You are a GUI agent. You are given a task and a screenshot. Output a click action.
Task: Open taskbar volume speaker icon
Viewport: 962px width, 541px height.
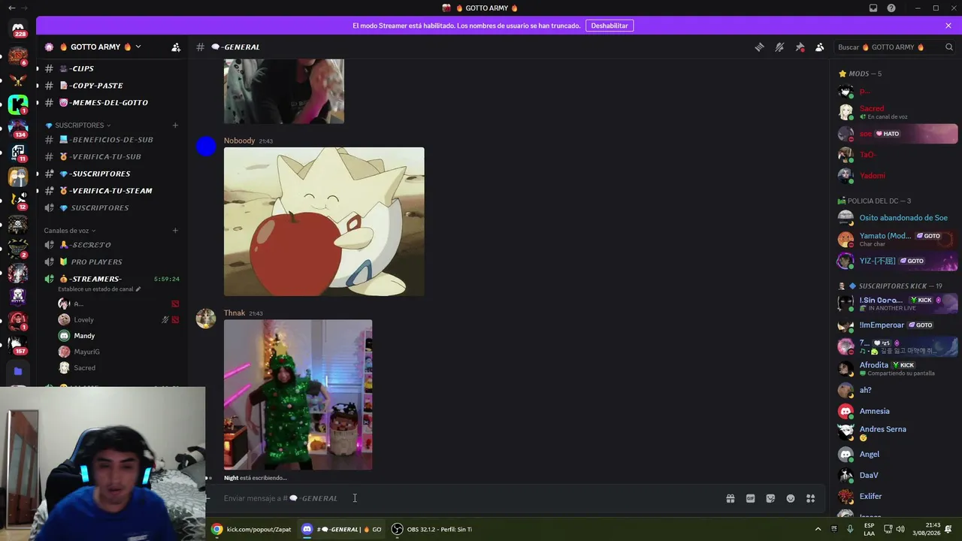click(x=900, y=529)
